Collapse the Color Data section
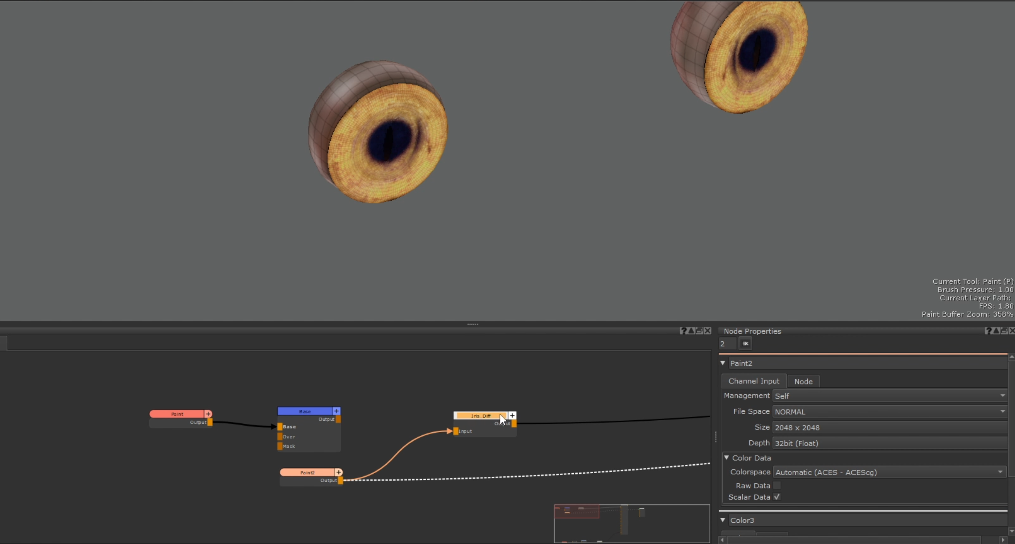This screenshot has width=1015, height=544. [x=726, y=458]
